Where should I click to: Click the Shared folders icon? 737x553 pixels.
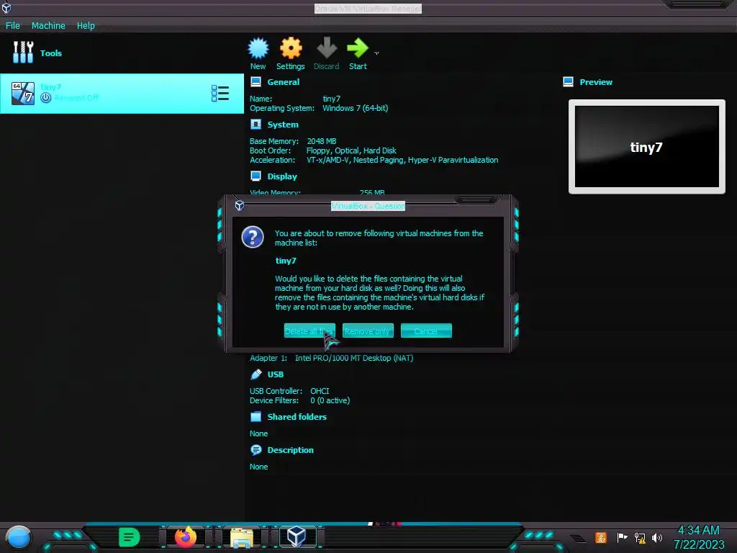point(256,417)
